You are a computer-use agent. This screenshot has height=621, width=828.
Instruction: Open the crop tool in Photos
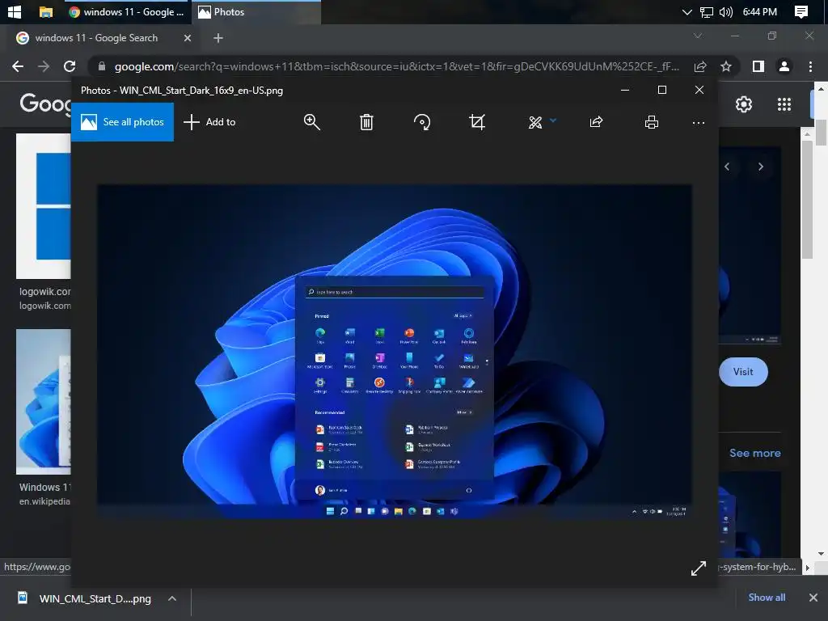coord(477,122)
